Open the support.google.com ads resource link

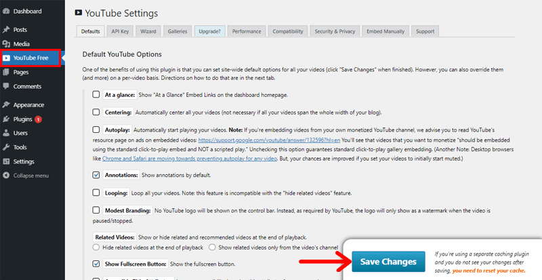coord(269,140)
